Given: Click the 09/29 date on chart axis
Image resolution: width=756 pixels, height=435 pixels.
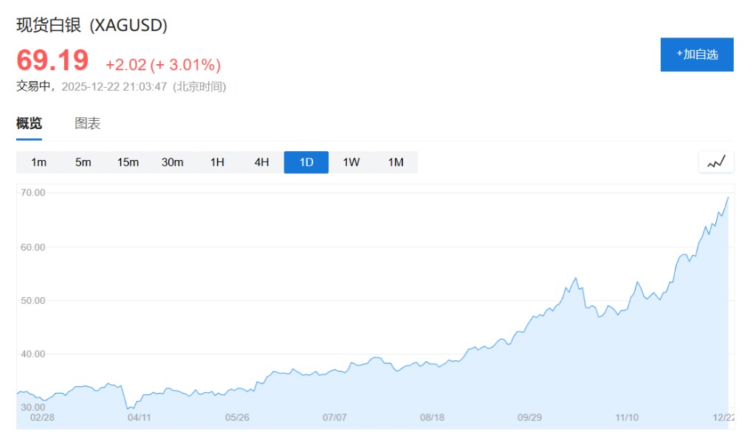Looking at the screenshot, I should [529, 417].
